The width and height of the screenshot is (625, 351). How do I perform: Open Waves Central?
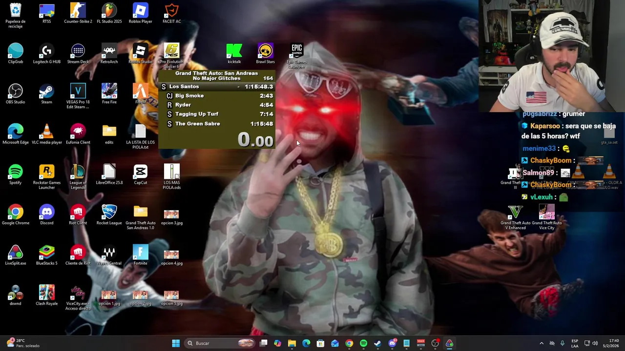coord(109,255)
